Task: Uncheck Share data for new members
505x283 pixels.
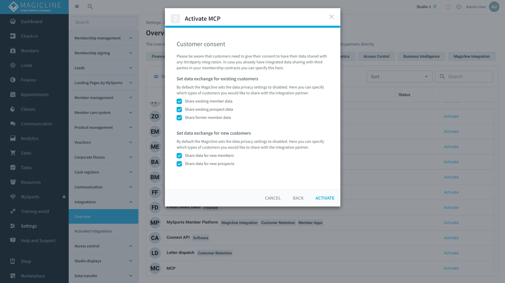Action: [179, 156]
